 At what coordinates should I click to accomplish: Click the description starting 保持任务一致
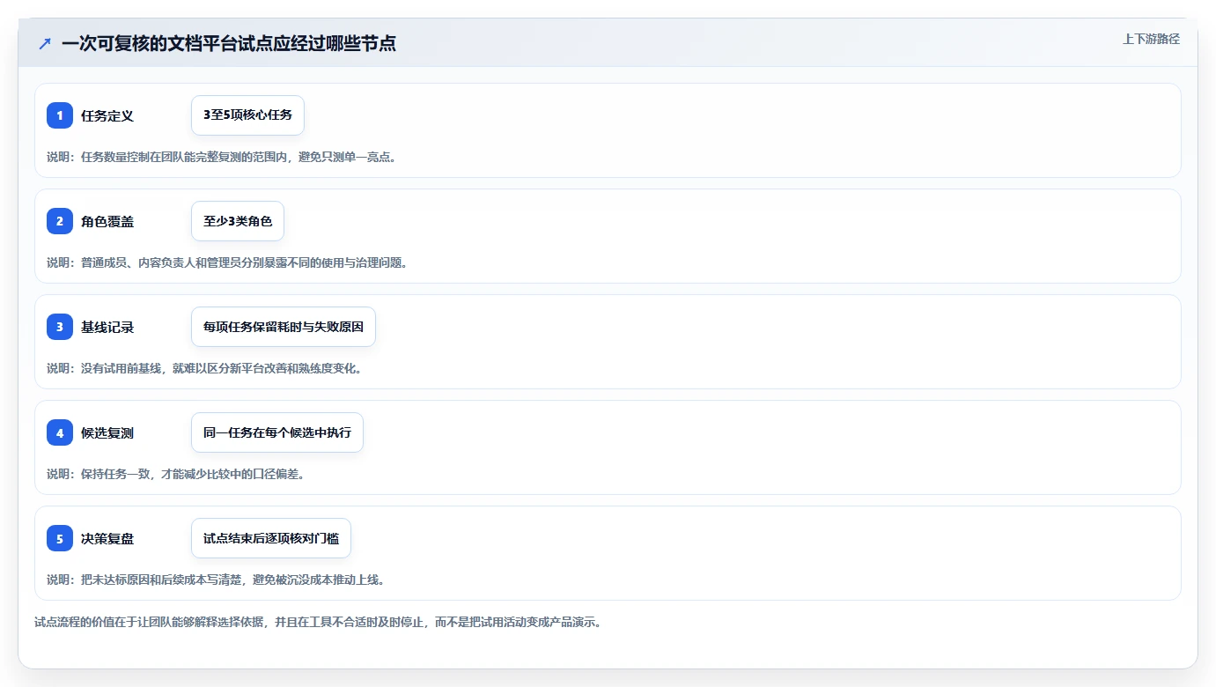(x=175, y=474)
